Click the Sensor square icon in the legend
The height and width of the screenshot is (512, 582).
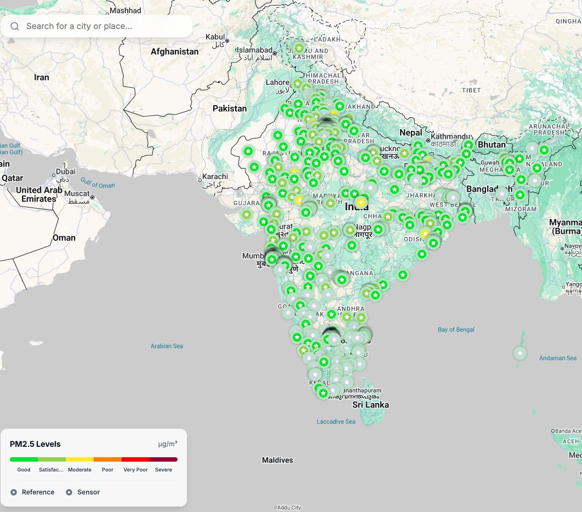pyautogui.click(x=69, y=492)
